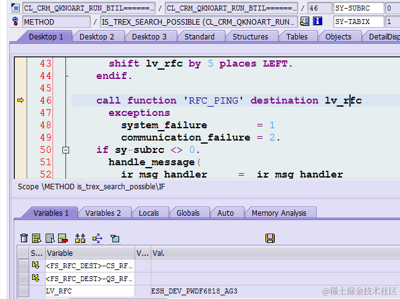Click the handle_message( call on line 51

[x=154, y=162]
